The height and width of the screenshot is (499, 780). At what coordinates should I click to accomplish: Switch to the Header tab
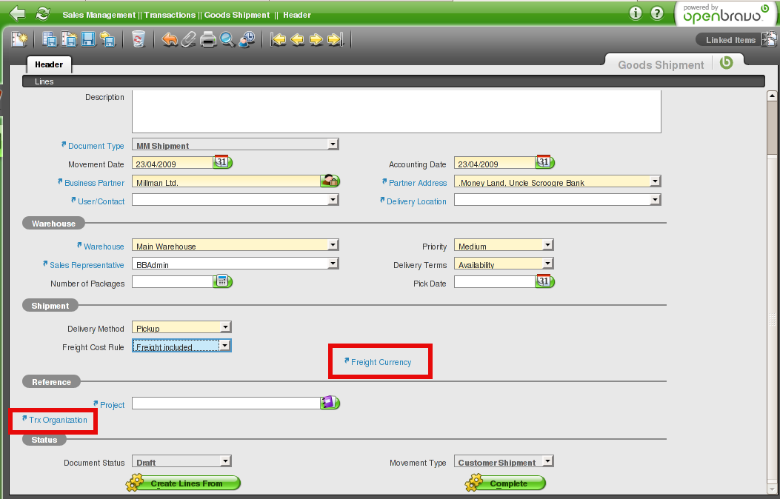click(x=49, y=64)
